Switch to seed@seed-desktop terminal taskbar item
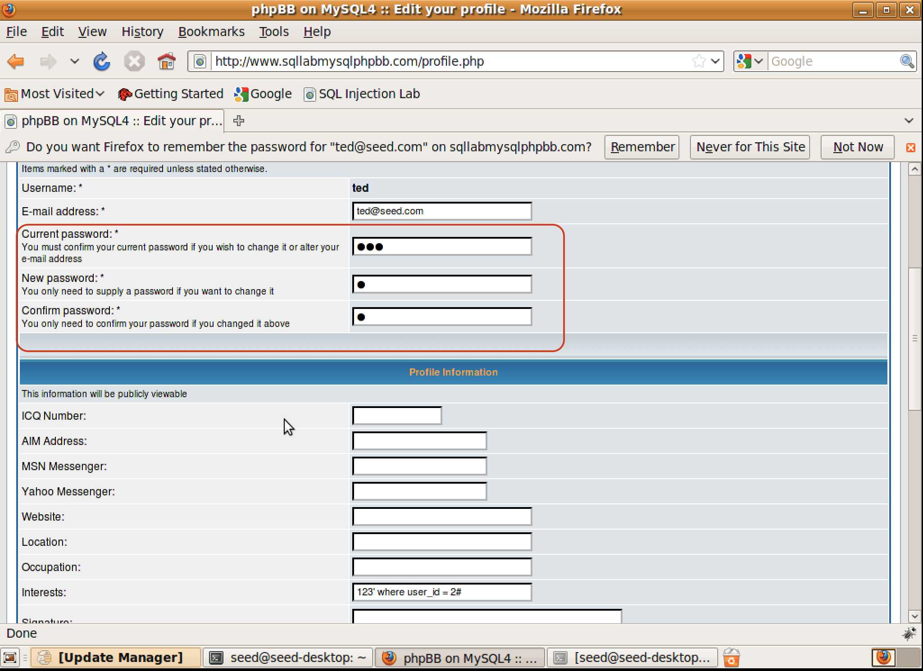The height and width of the screenshot is (671, 923). [288, 658]
